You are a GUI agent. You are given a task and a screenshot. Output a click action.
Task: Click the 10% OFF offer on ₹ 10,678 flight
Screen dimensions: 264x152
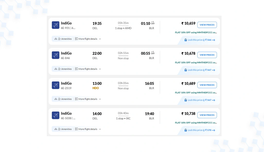click(196, 62)
